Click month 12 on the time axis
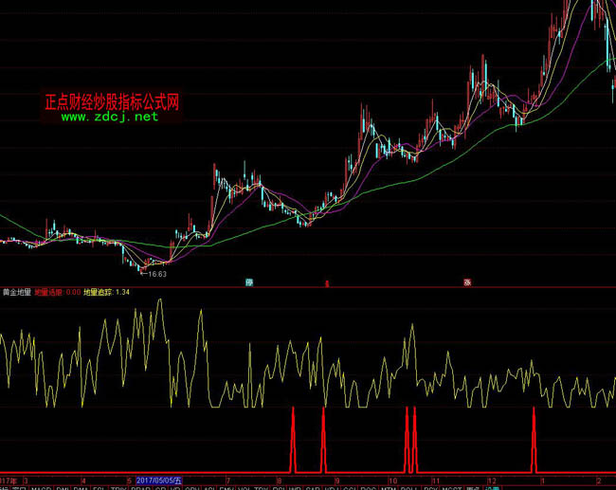The width and height of the screenshot is (616, 490). click(x=492, y=481)
